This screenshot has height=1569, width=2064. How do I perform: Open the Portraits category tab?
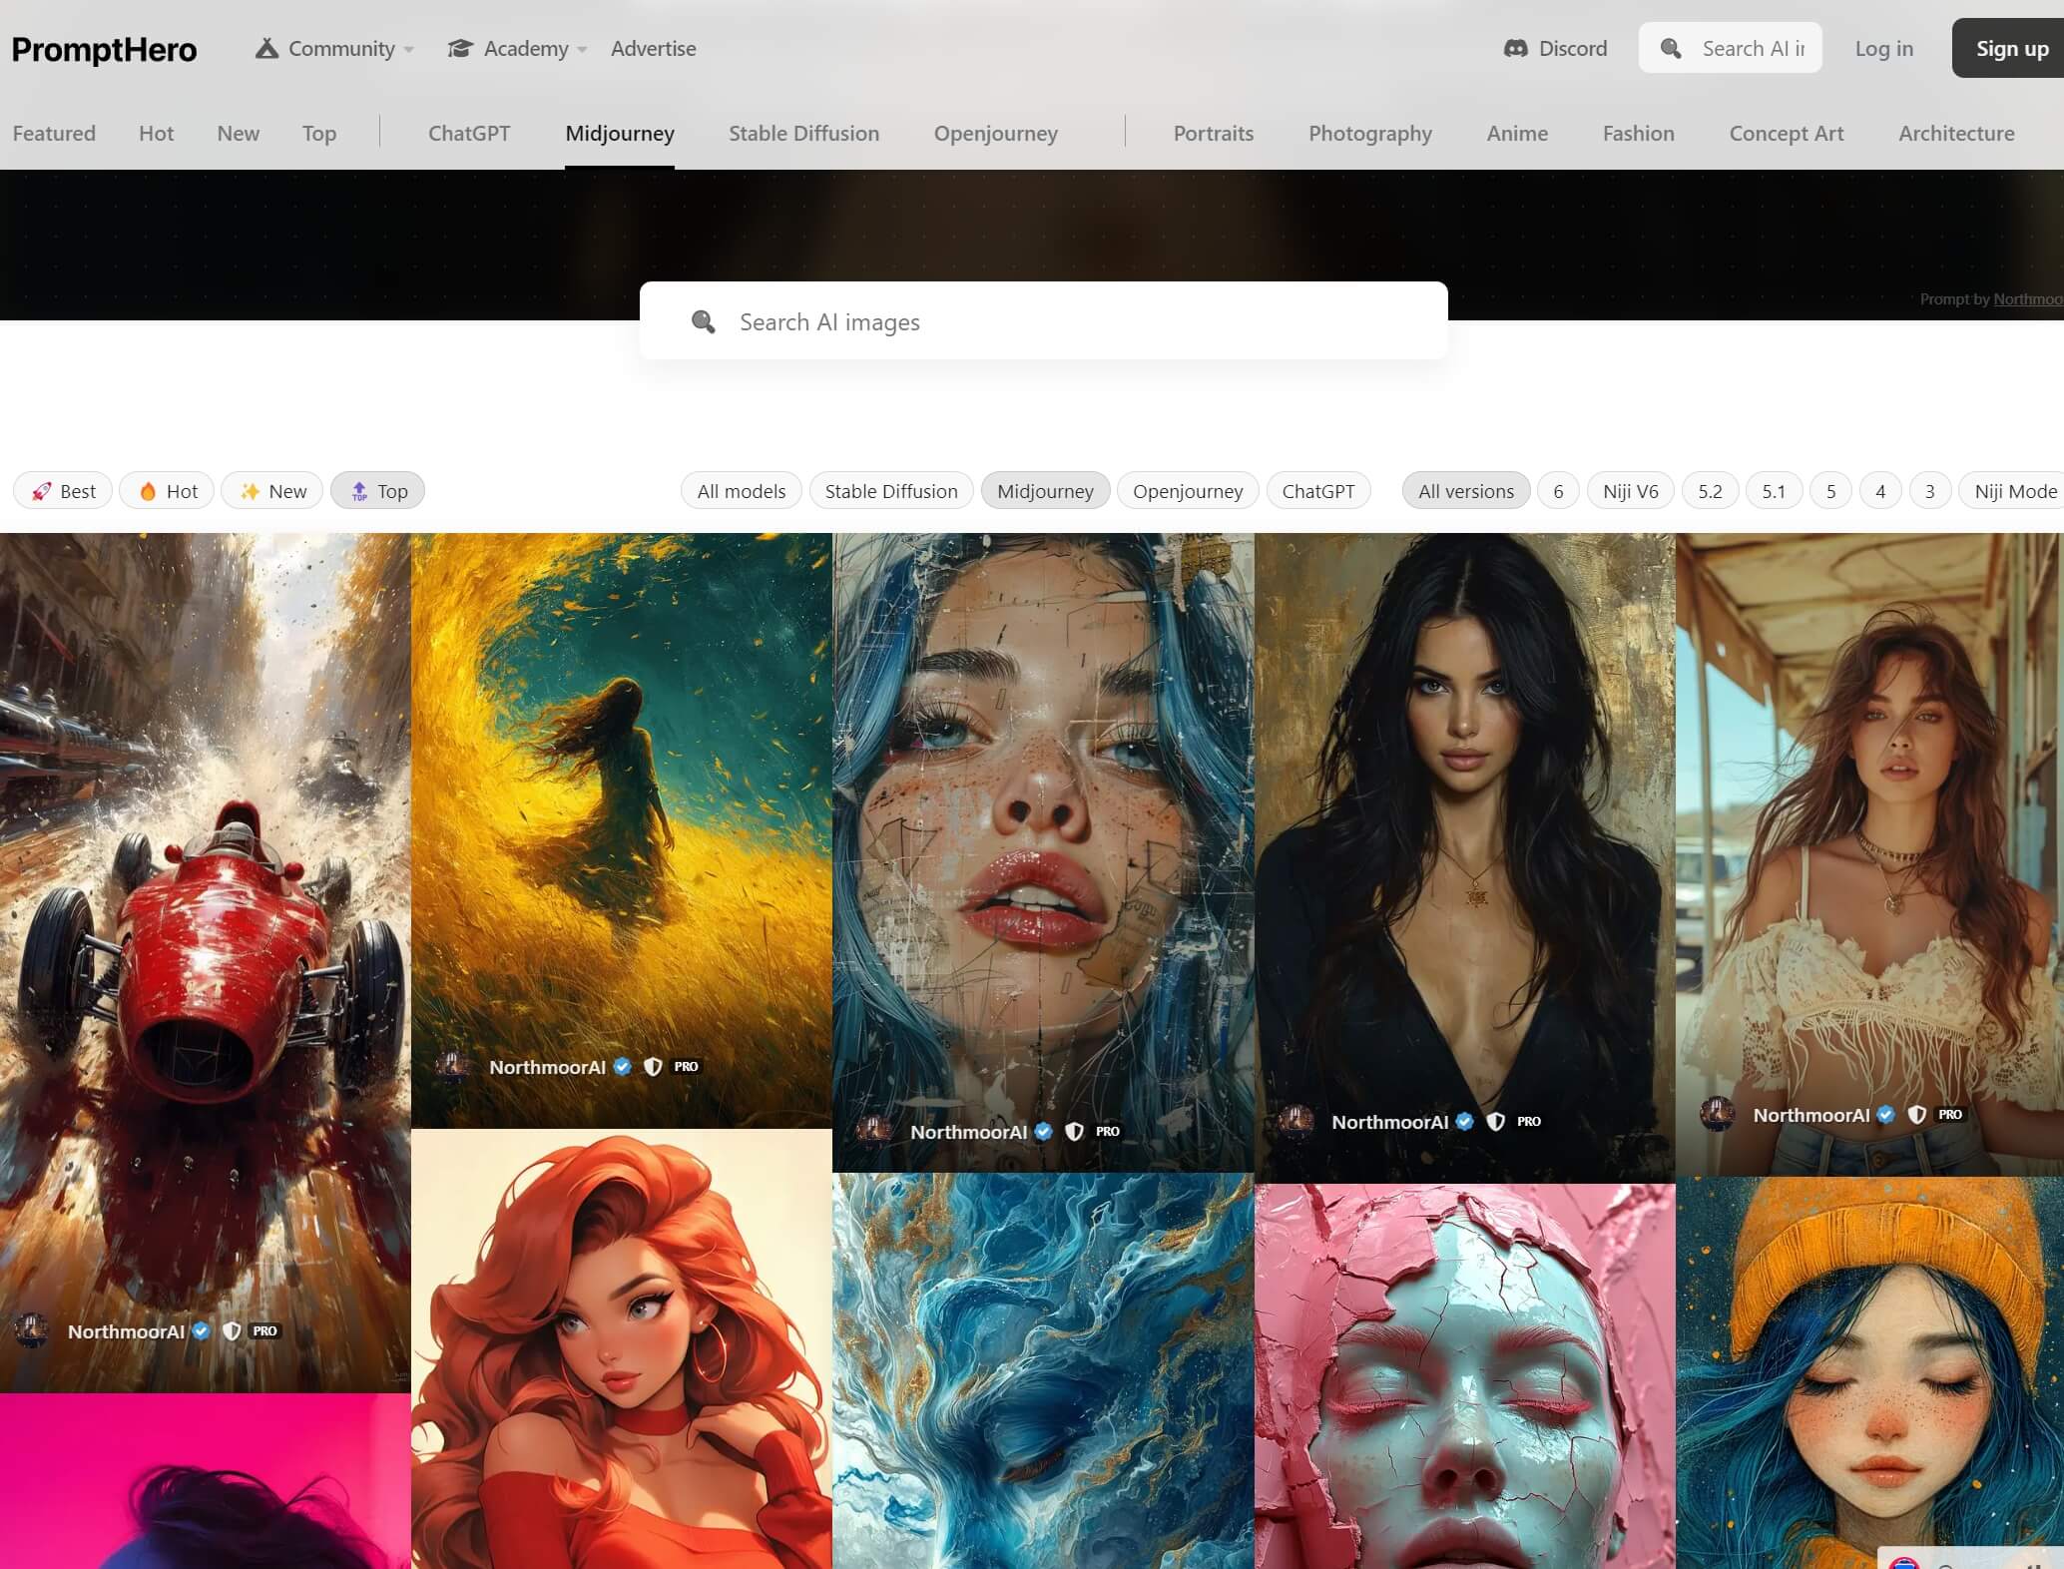[x=1213, y=133]
